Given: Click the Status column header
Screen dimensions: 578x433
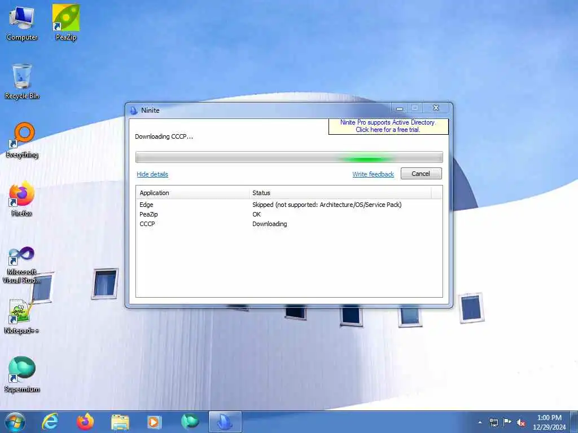Looking at the screenshot, I should (x=340, y=193).
